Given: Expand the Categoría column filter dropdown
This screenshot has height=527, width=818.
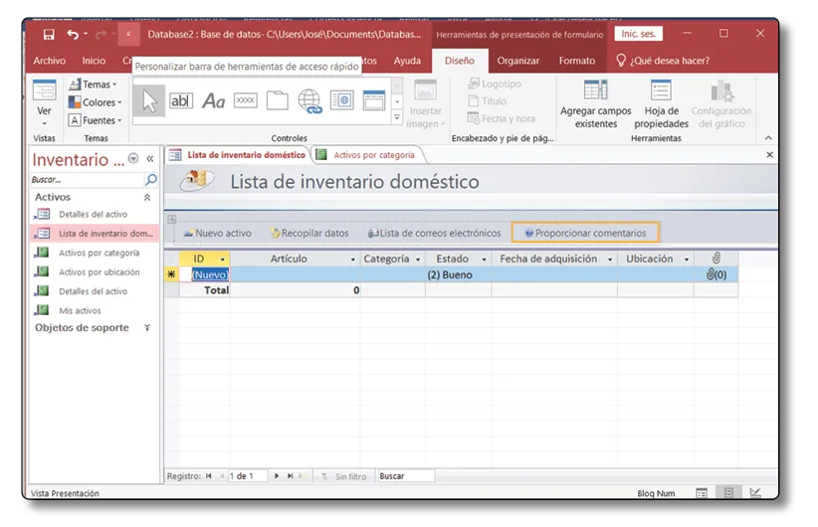Looking at the screenshot, I should (418, 260).
